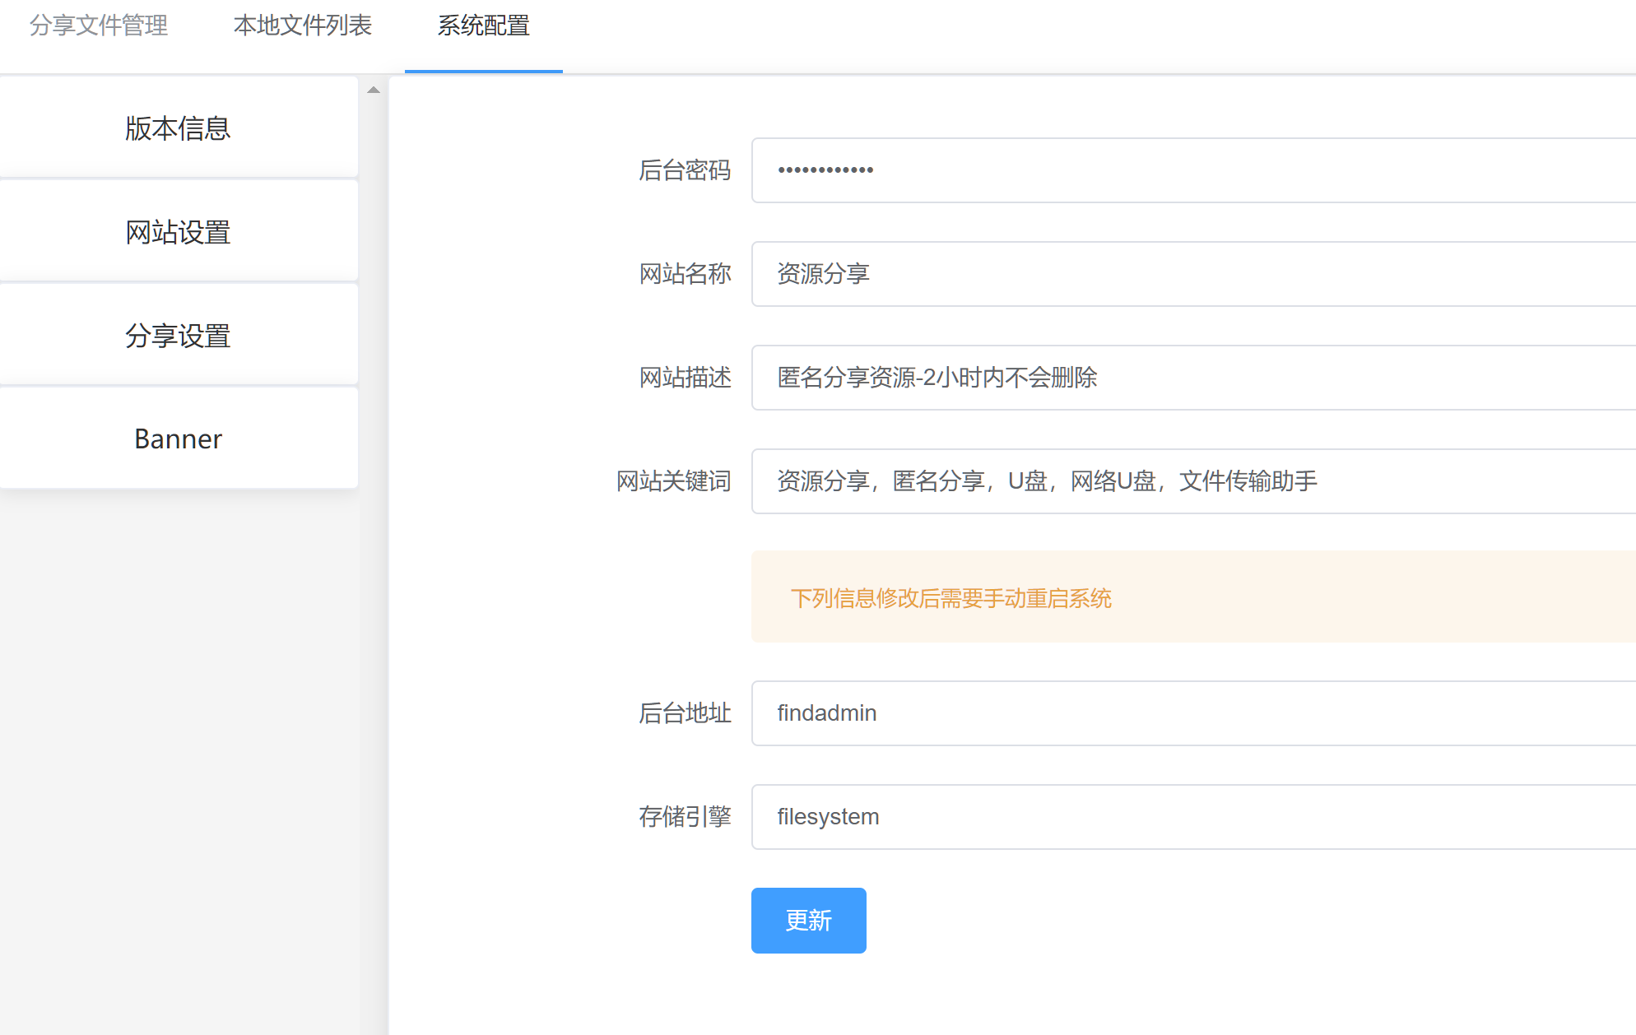Click the 后台密码 label
The width and height of the screenshot is (1636, 1035).
(685, 170)
